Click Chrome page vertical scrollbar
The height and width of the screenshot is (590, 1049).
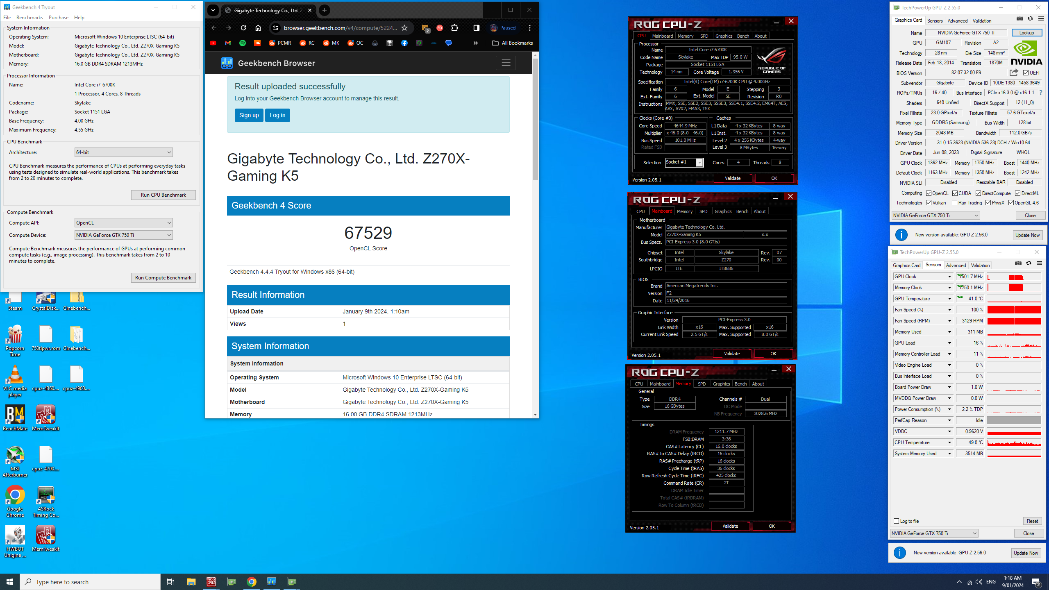pyautogui.click(x=535, y=119)
